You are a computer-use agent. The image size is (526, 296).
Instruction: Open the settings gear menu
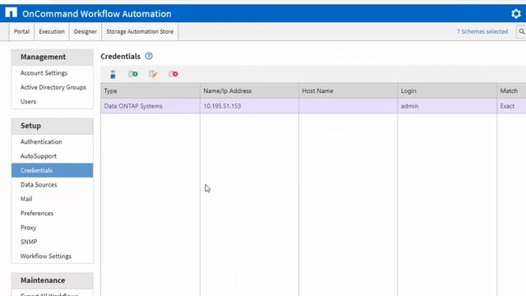tap(515, 14)
